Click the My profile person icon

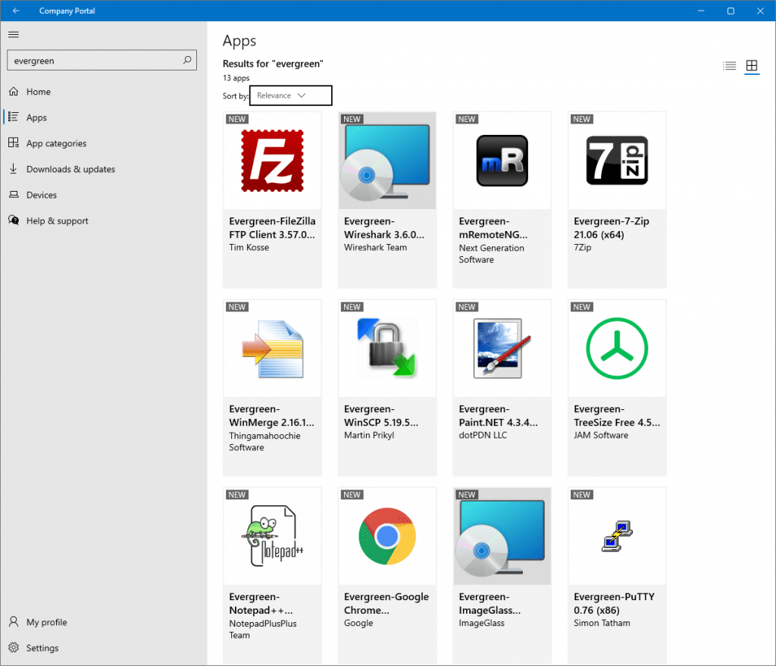14,622
